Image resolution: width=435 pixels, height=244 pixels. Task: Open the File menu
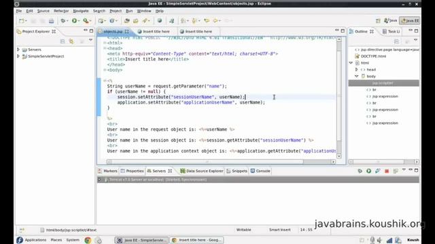19,11
